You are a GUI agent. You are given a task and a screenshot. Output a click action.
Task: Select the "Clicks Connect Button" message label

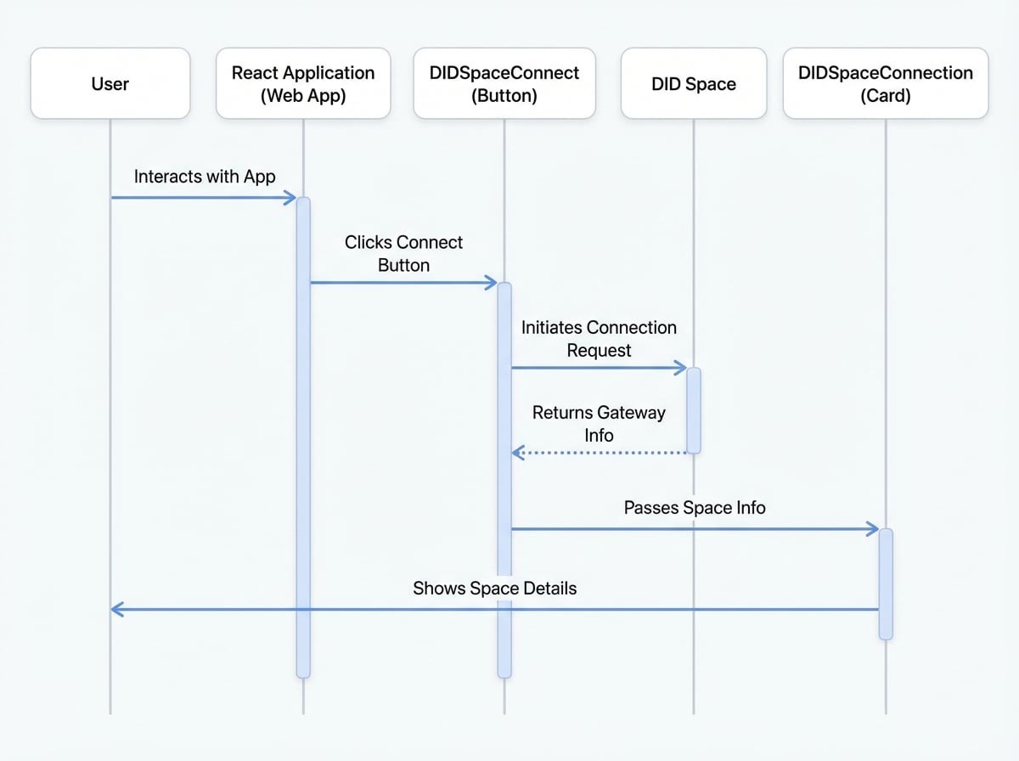403,254
